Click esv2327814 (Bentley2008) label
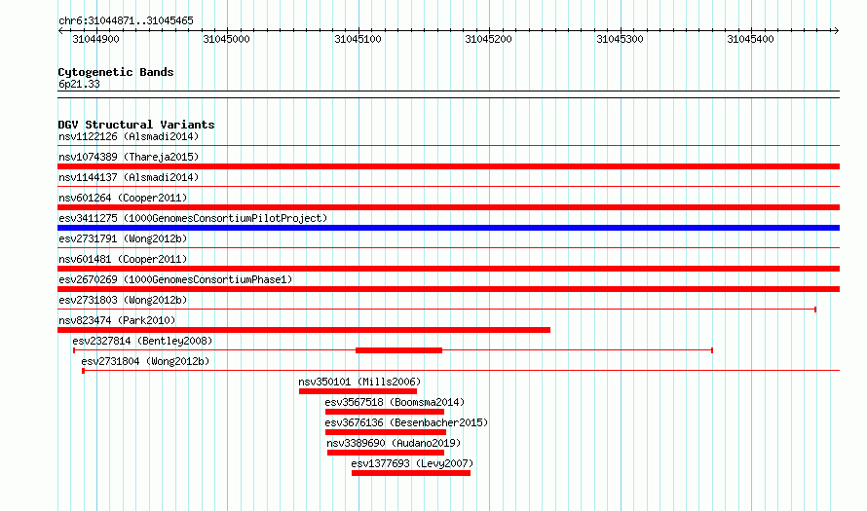 [142, 341]
